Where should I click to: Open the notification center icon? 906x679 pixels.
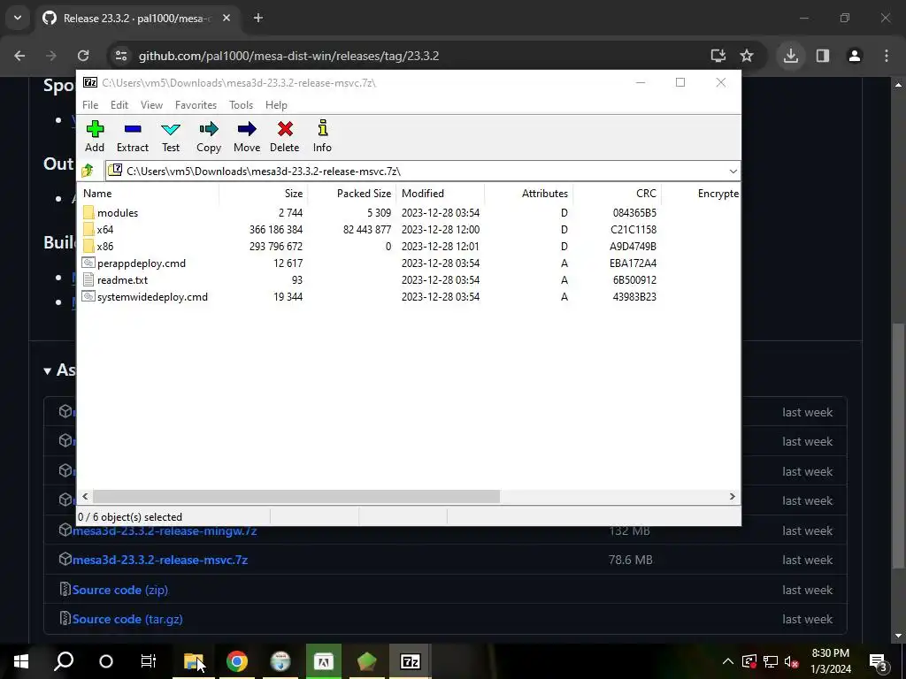tap(879, 661)
